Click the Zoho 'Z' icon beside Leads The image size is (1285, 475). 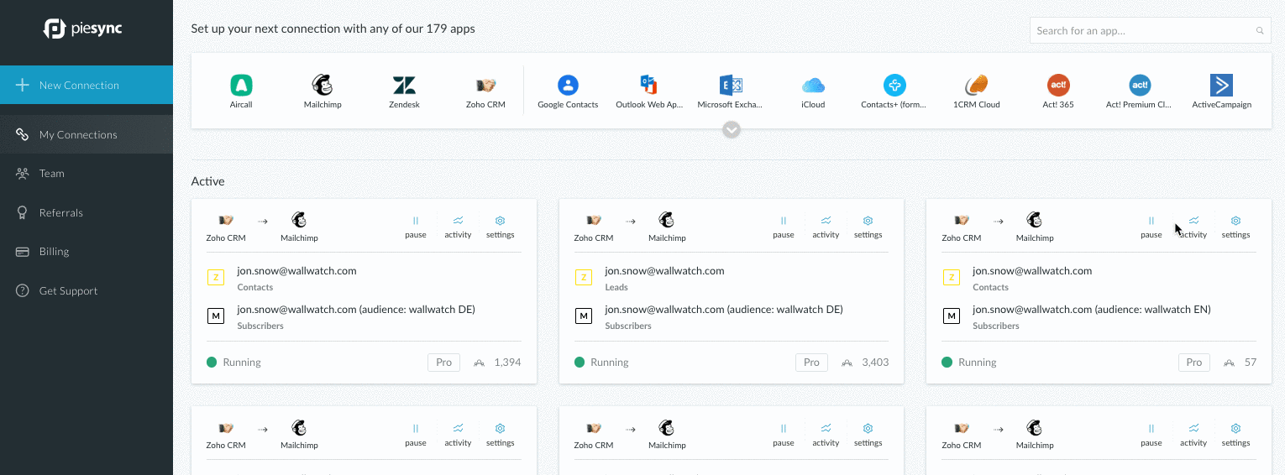click(584, 278)
